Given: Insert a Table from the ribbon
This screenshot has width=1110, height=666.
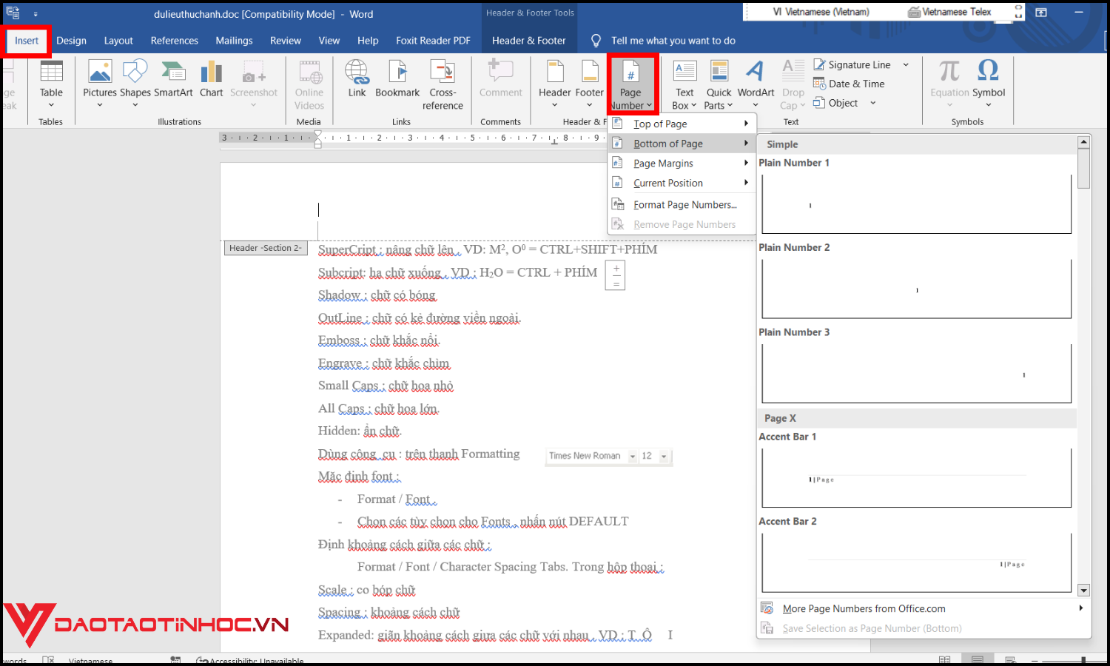Looking at the screenshot, I should [51, 84].
